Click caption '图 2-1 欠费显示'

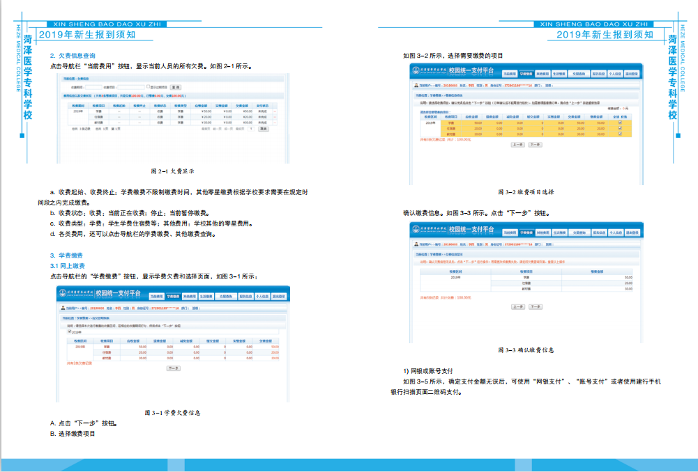coord(173,171)
